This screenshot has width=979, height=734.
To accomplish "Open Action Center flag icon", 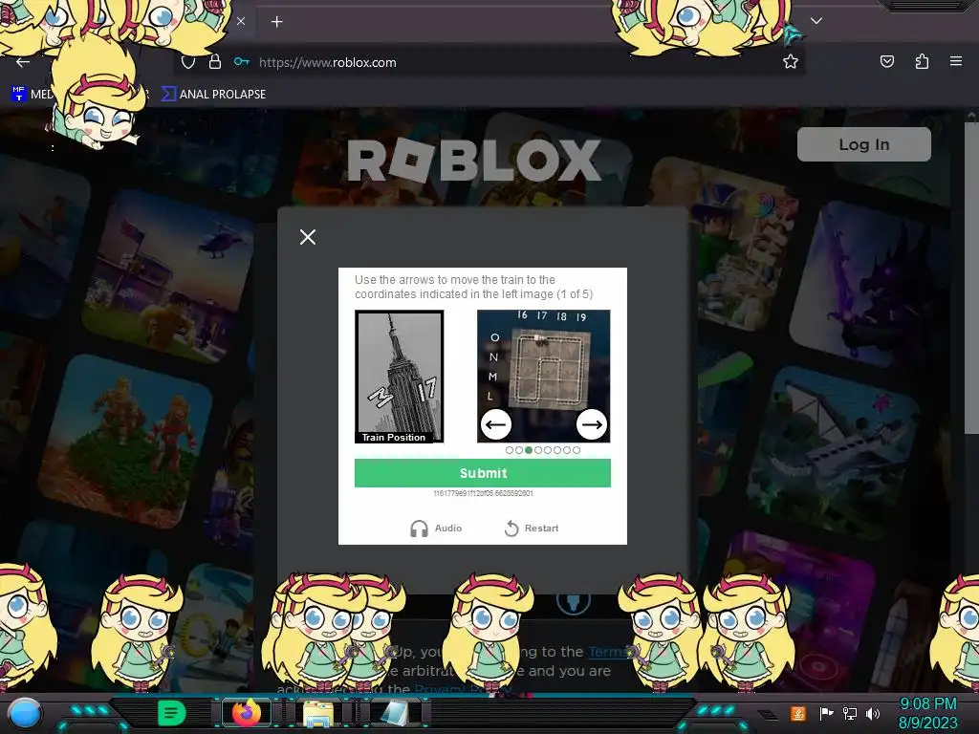I will [827, 713].
